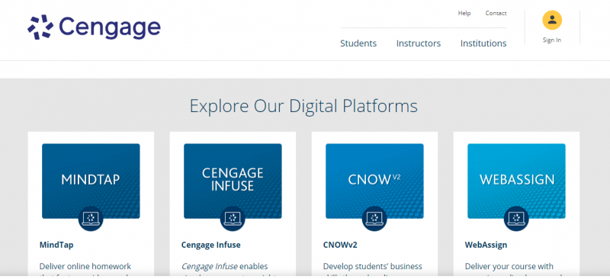Open the CNOWv2 card title
The height and width of the screenshot is (279, 610).
(340, 245)
